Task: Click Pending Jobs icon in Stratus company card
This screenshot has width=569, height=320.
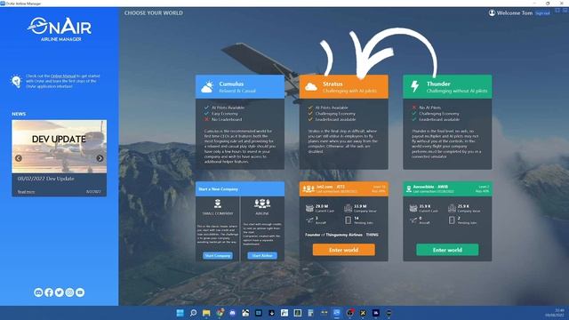Action: pyautogui.click(x=348, y=220)
